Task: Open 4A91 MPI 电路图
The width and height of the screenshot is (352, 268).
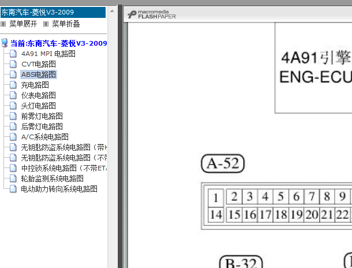Action: (48, 54)
